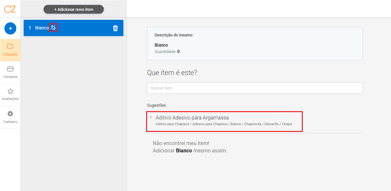The image size is (391, 191).
Task: Delete the Bianco item with the trash icon
Action: click(115, 28)
